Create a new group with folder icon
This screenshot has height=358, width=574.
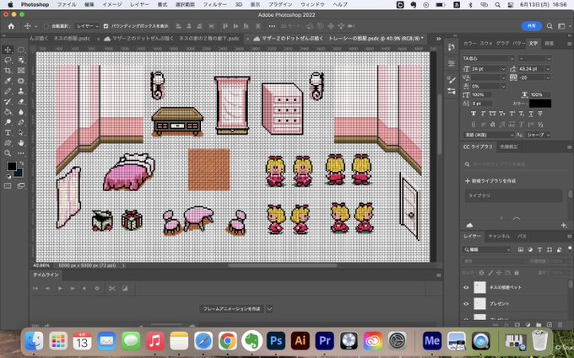pos(539,324)
